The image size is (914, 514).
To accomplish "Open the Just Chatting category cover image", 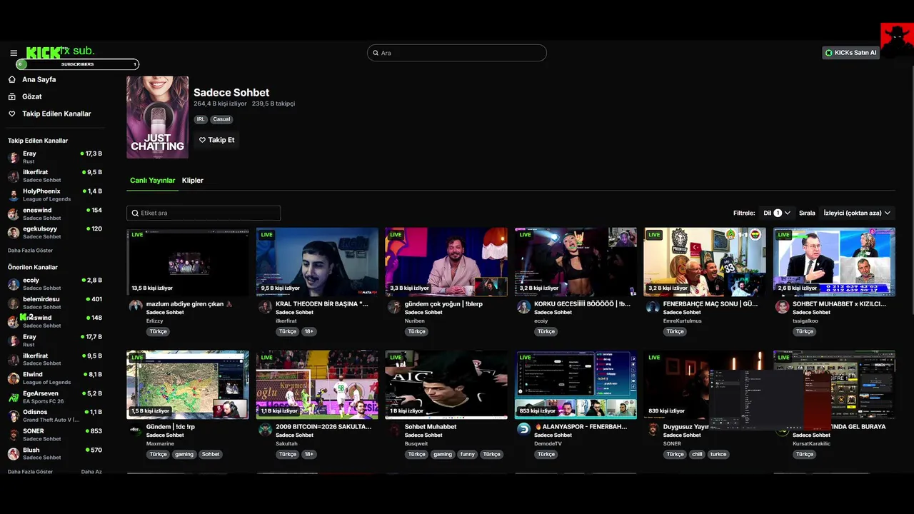I will pos(158,117).
